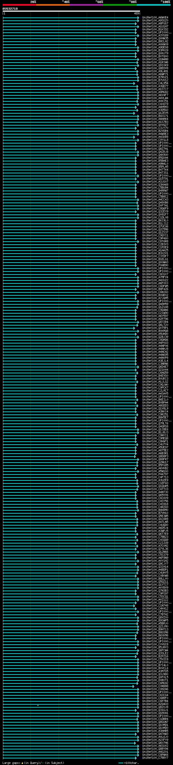Select hit label UniRef100_C0N988

155,686
